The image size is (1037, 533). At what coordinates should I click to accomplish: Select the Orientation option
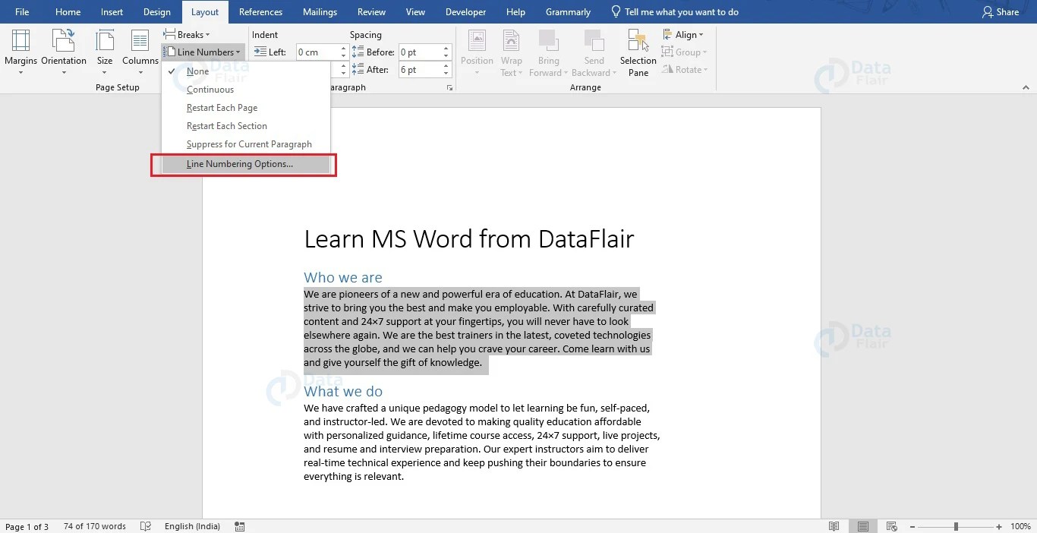click(64, 52)
